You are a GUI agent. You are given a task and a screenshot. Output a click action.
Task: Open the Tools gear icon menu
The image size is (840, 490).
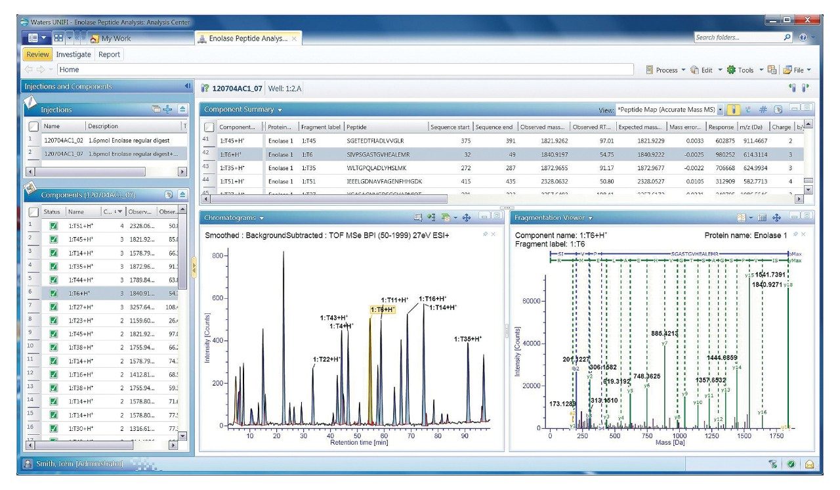(x=729, y=70)
